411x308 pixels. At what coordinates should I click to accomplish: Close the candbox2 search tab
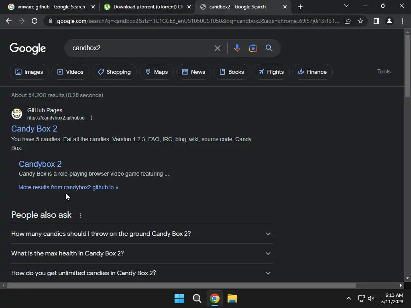pos(285,7)
